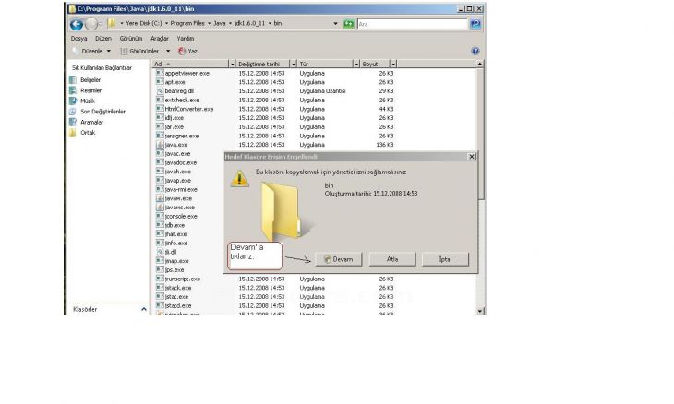Select jmap.exe file name
Screen dimensions: 674x404
click(176, 261)
